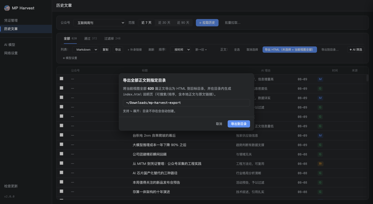Click the 补 badge in the 从 MITM 到凭证管理 row
373x204 pixels.
pyautogui.click(x=320, y=164)
